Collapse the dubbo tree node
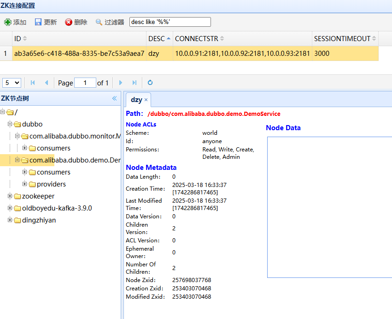The image size is (392, 319). 10,124
